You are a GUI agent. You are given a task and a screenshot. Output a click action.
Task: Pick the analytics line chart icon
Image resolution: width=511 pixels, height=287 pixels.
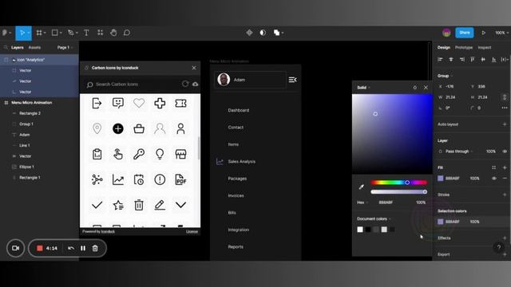click(x=118, y=179)
